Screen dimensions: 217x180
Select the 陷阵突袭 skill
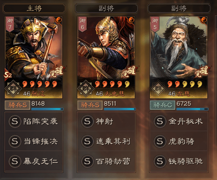pyautogui.click(x=34, y=121)
